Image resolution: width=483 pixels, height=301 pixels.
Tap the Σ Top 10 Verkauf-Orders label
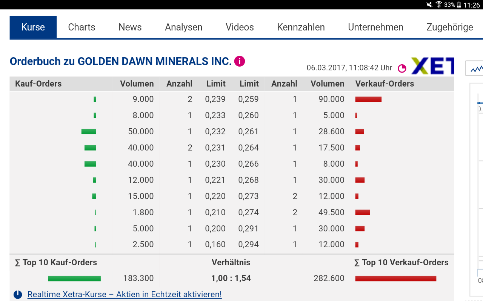pos(401,263)
